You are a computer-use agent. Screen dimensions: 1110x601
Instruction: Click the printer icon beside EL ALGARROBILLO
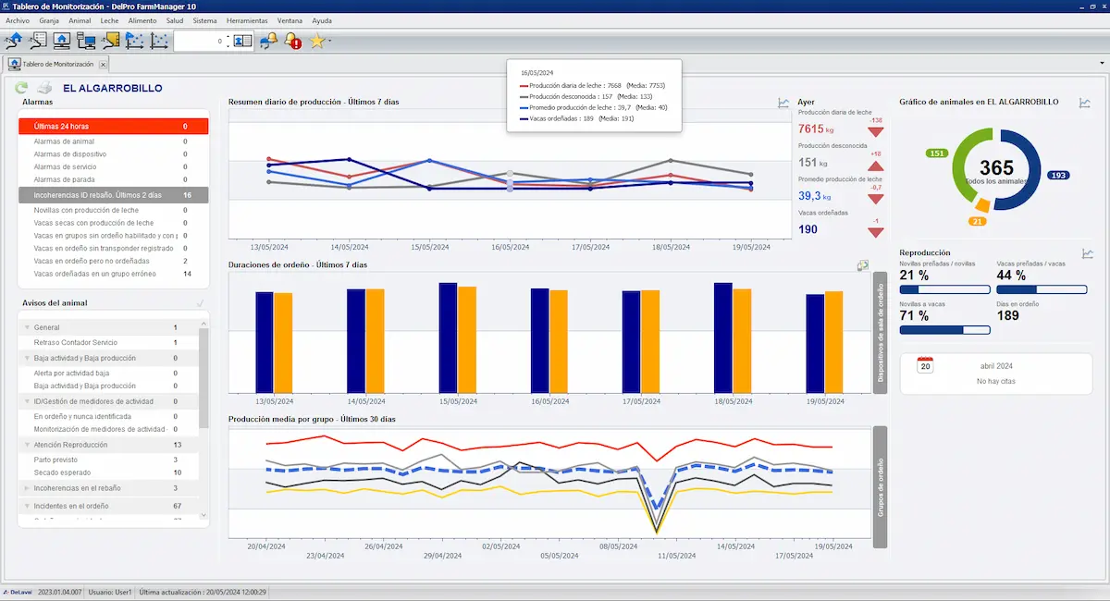pyautogui.click(x=43, y=88)
